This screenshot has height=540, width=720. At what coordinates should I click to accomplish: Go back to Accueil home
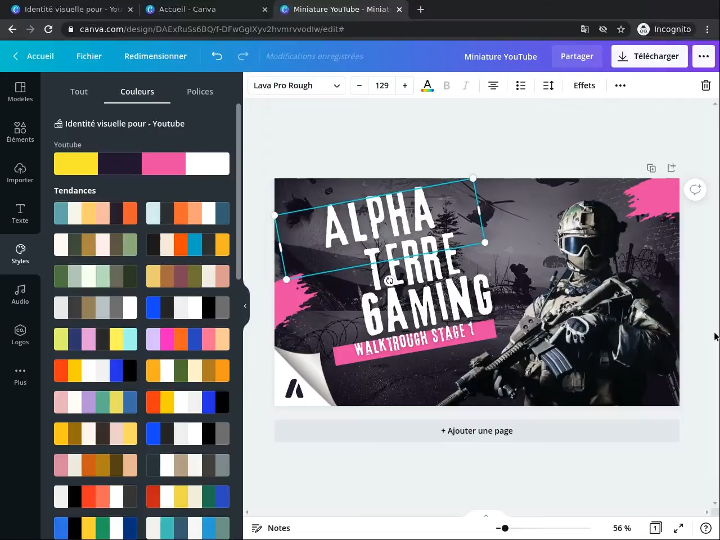pos(34,56)
